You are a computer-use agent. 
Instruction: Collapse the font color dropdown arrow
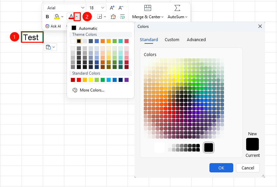(x=77, y=17)
